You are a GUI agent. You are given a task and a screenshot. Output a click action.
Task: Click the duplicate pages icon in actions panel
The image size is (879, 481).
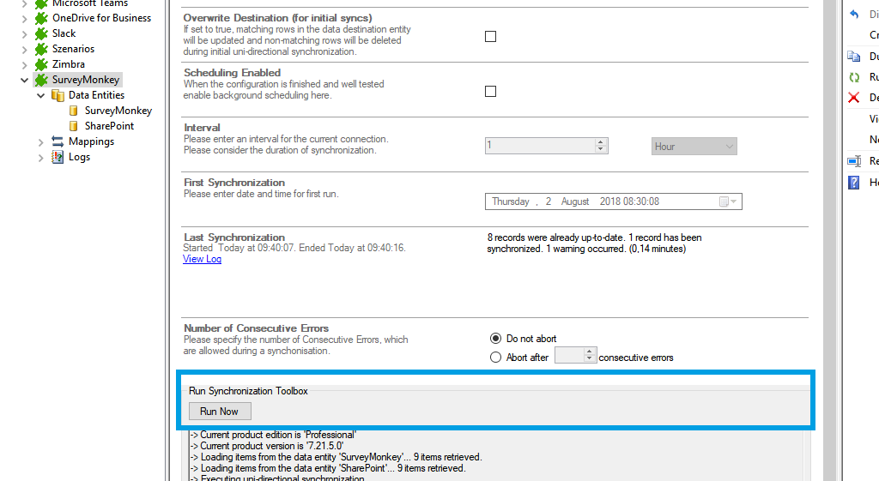(x=854, y=57)
